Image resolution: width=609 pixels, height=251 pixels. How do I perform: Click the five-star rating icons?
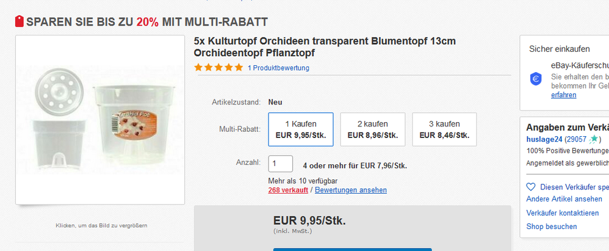[x=218, y=68]
